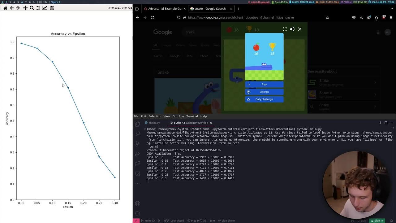The width and height of the screenshot is (396, 223).
Task: Click the 'Accuracy vs Epsilon' plot title
Action: pos(68,34)
